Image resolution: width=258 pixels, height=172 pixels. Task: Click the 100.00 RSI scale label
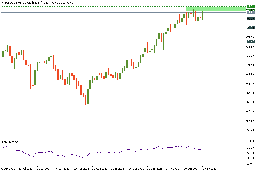(x=251, y=142)
